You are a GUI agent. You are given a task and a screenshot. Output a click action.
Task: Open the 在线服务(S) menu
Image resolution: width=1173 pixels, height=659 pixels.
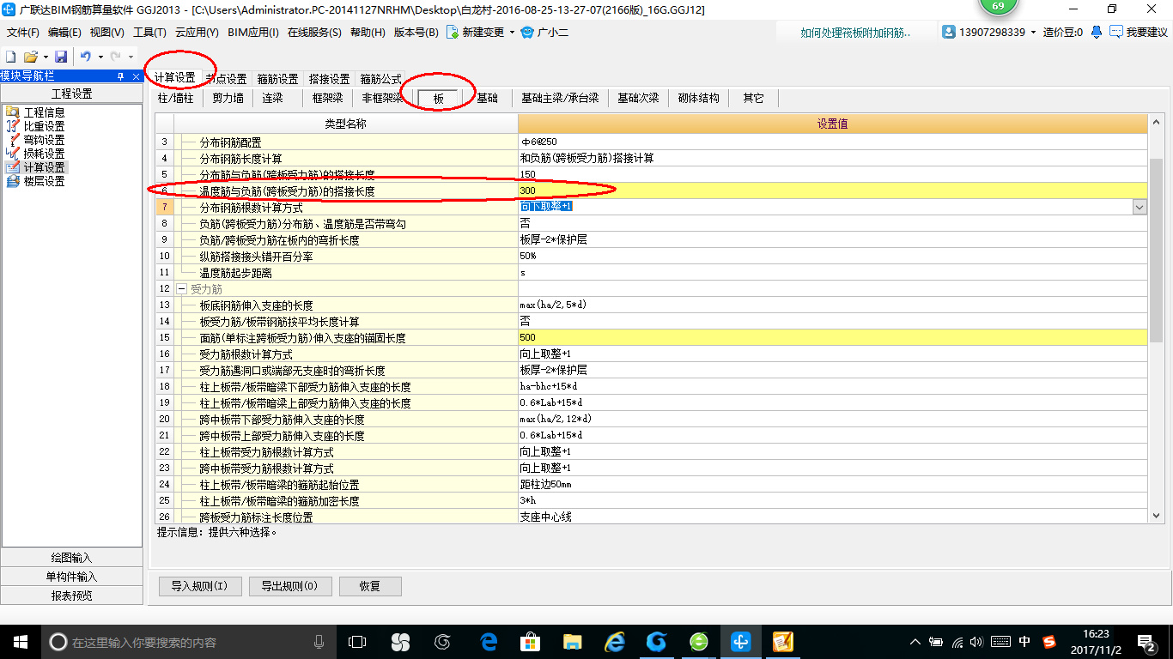[315, 33]
